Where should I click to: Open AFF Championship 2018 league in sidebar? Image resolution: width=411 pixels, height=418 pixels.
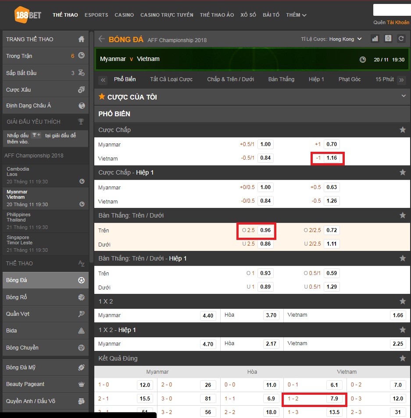(x=34, y=155)
